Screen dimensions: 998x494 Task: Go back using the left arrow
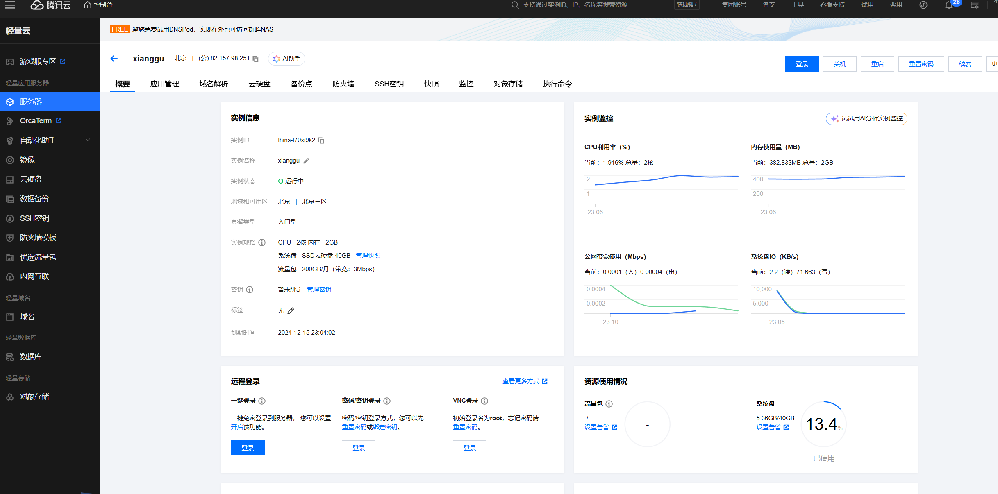[x=114, y=59]
